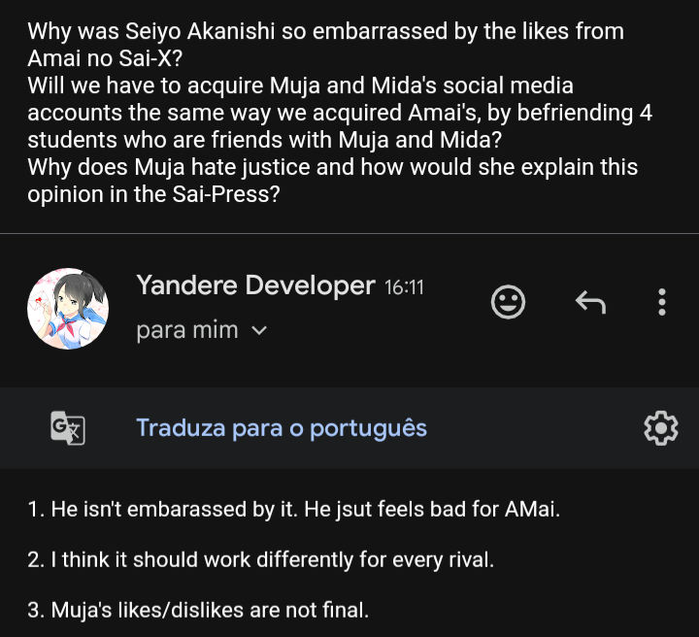Tap the question about befriending 4 students

(340, 113)
